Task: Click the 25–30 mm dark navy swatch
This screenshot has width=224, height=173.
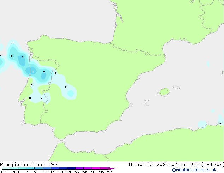Action: (x=71, y=168)
